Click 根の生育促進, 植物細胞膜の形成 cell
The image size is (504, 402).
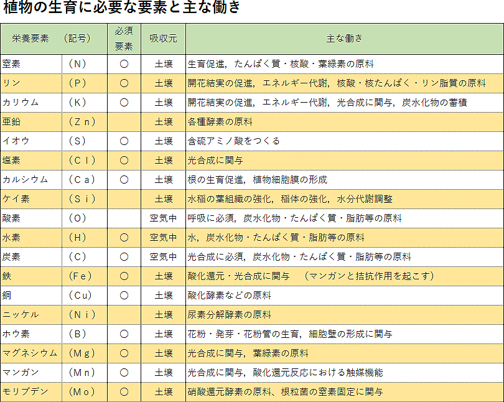(345, 180)
